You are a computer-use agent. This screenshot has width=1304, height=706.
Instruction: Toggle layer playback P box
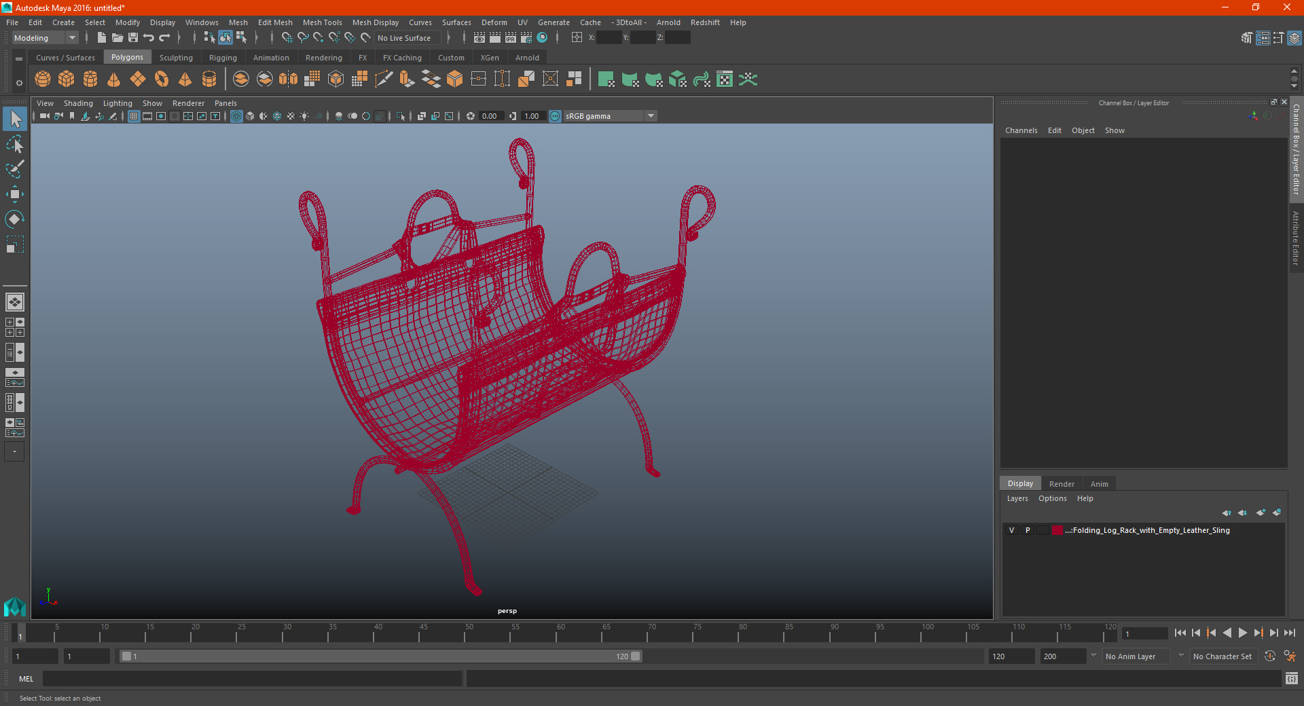1028,530
